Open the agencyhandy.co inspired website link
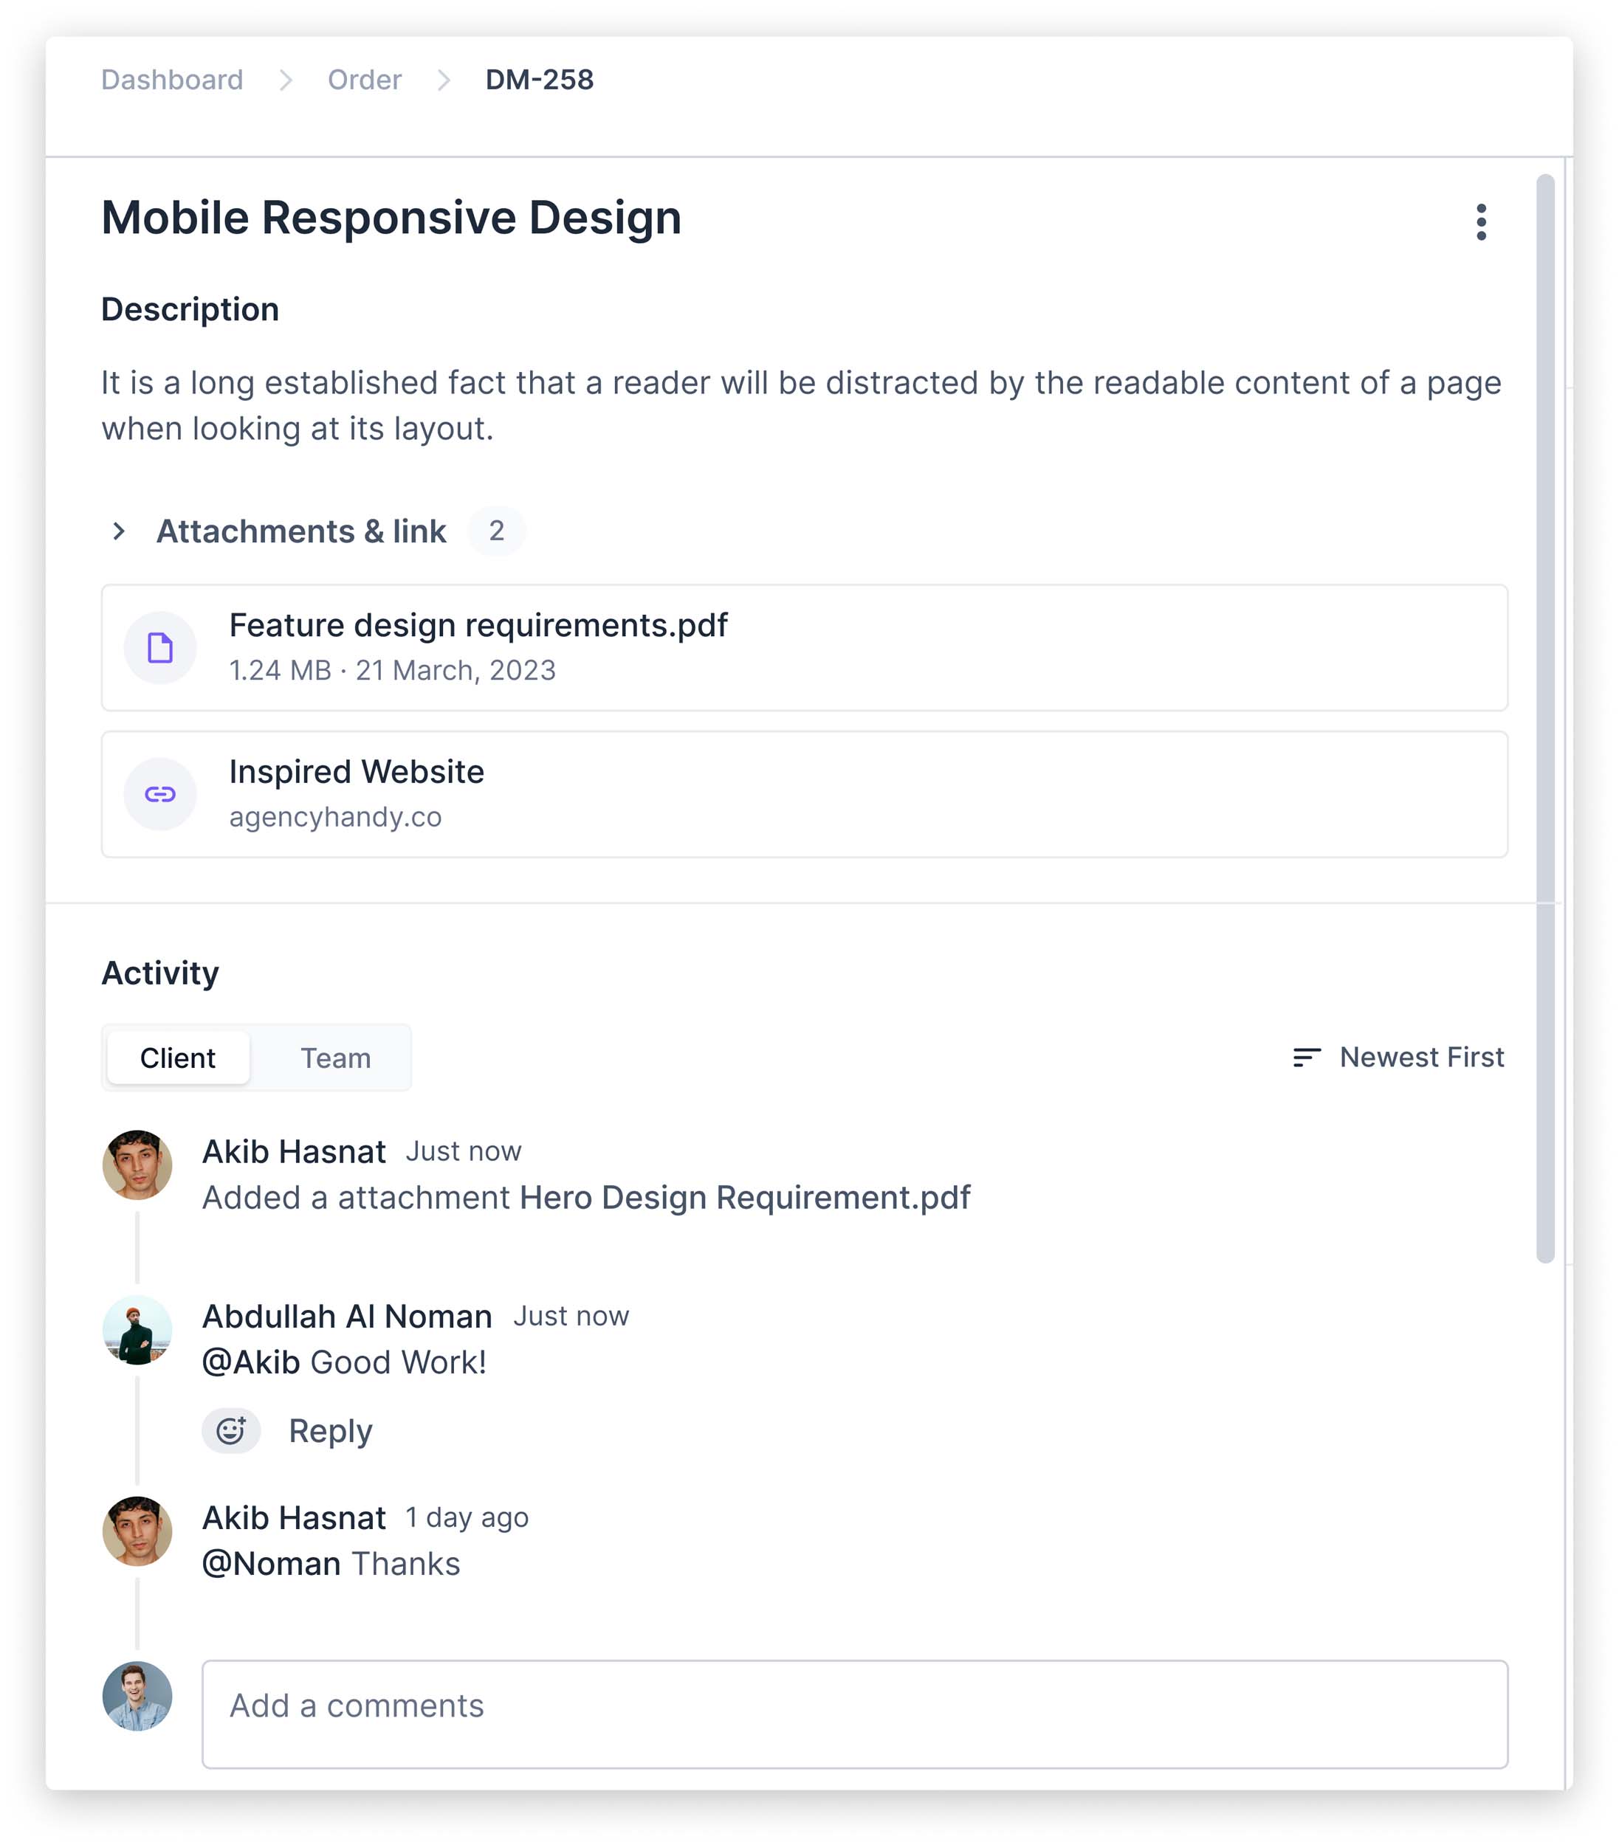This screenshot has width=1619, height=1845. point(335,817)
